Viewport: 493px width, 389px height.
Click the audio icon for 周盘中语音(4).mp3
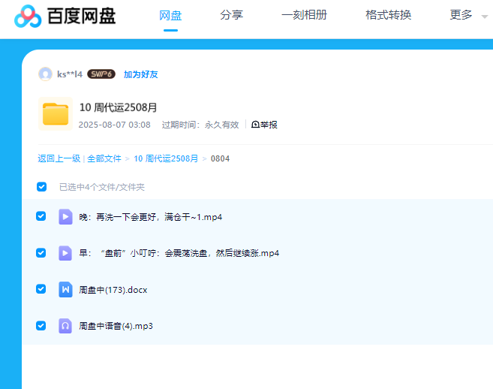(65, 326)
